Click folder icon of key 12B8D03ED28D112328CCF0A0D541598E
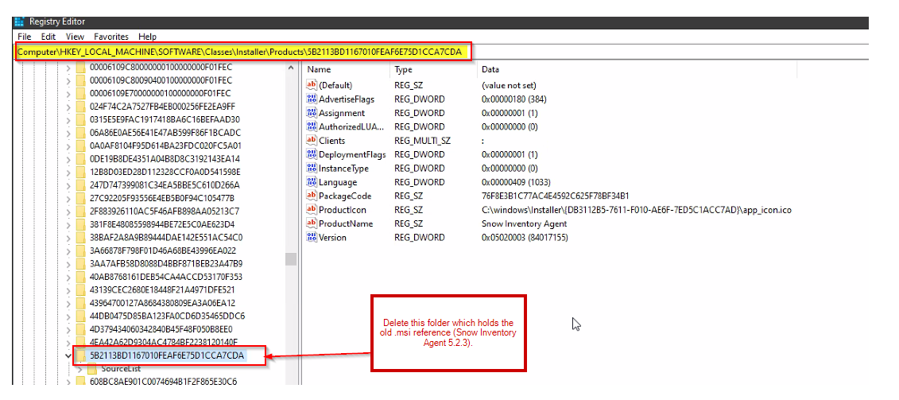The height and width of the screenshot is (400, 899). [81, 172]
